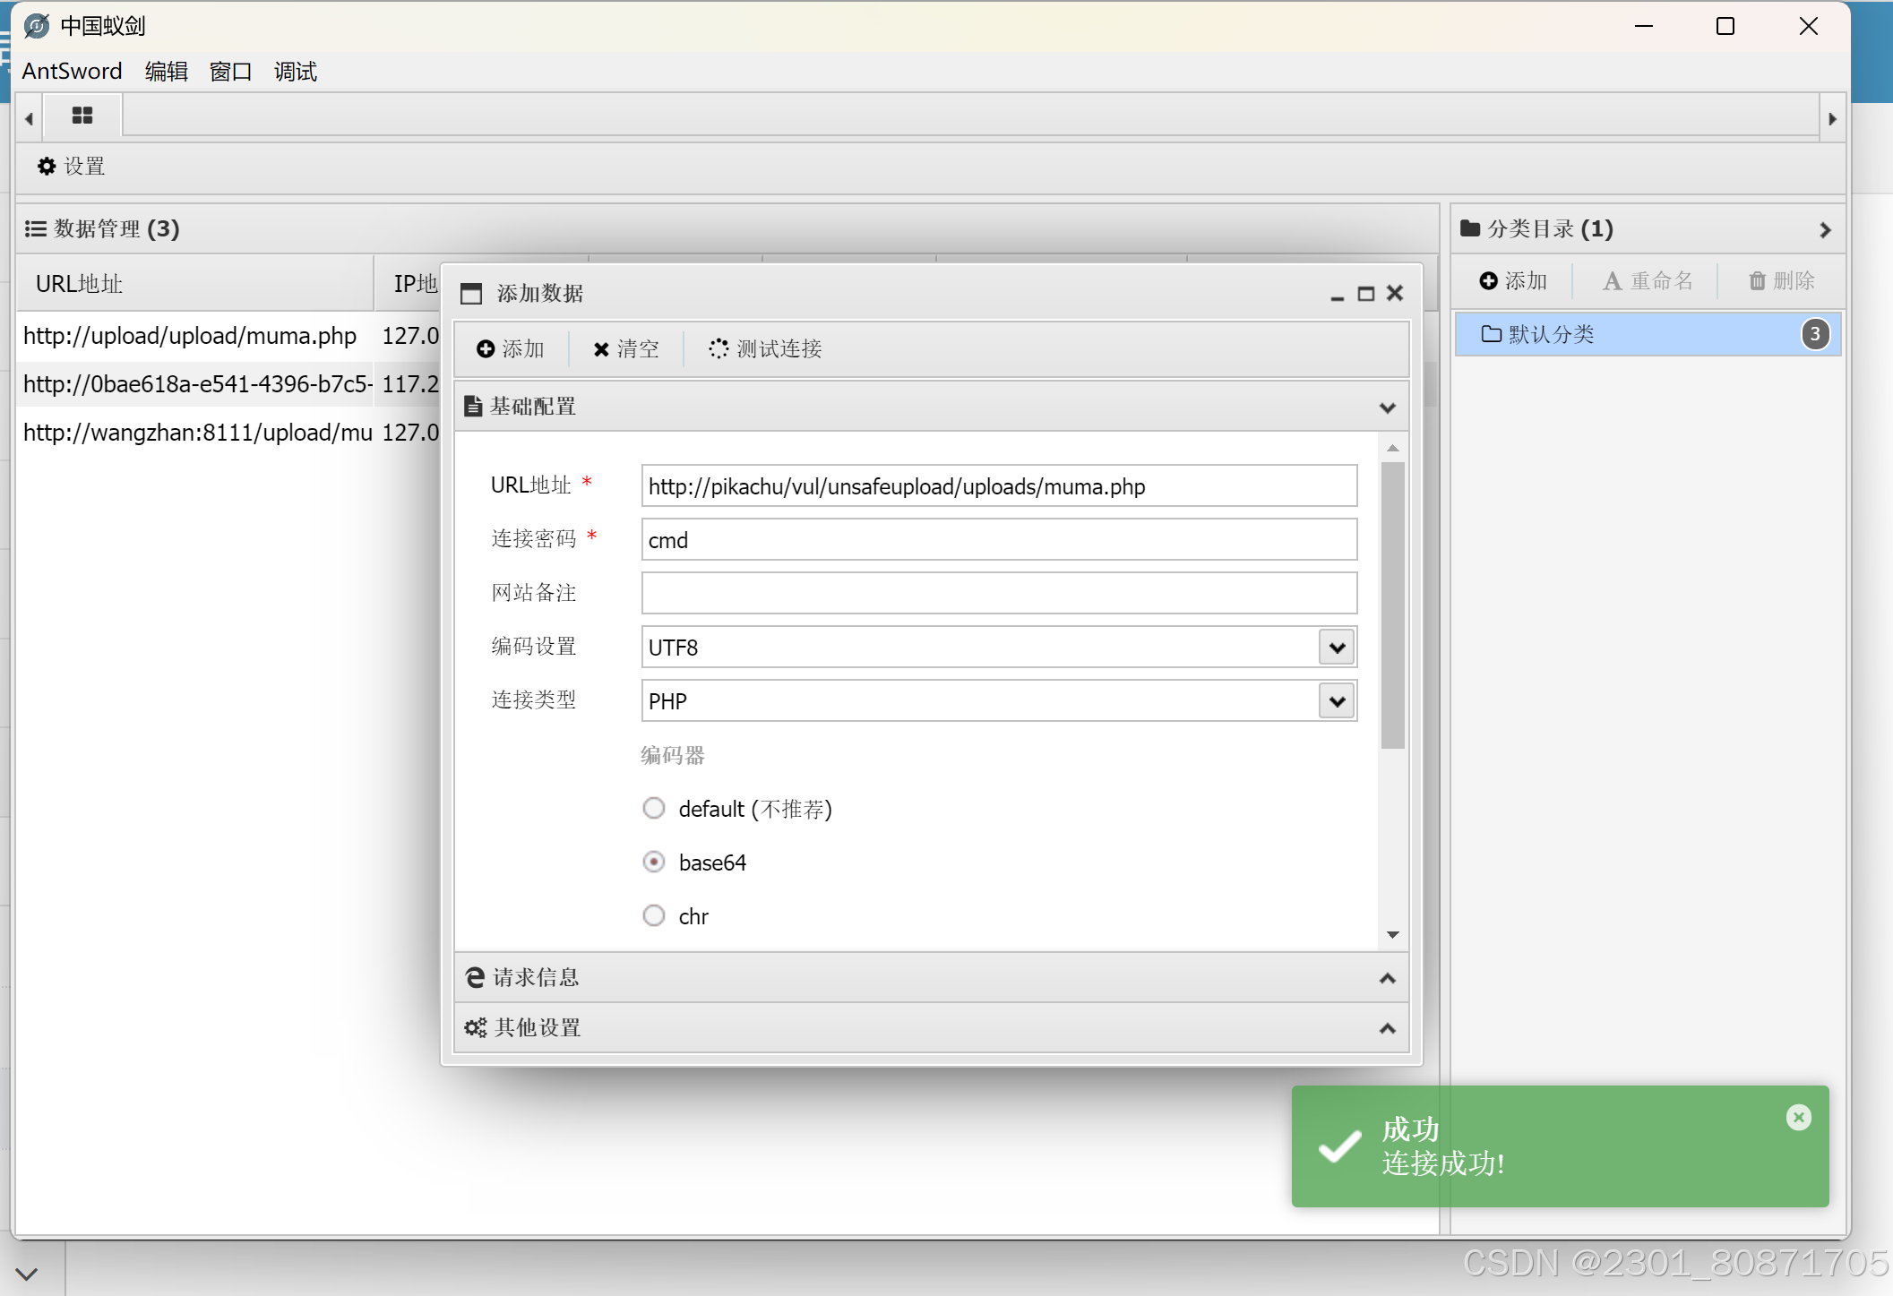Click the dialog vertical scrollbar thumb
This screenshot has width=1893, height=1296.
(1392, 605)
